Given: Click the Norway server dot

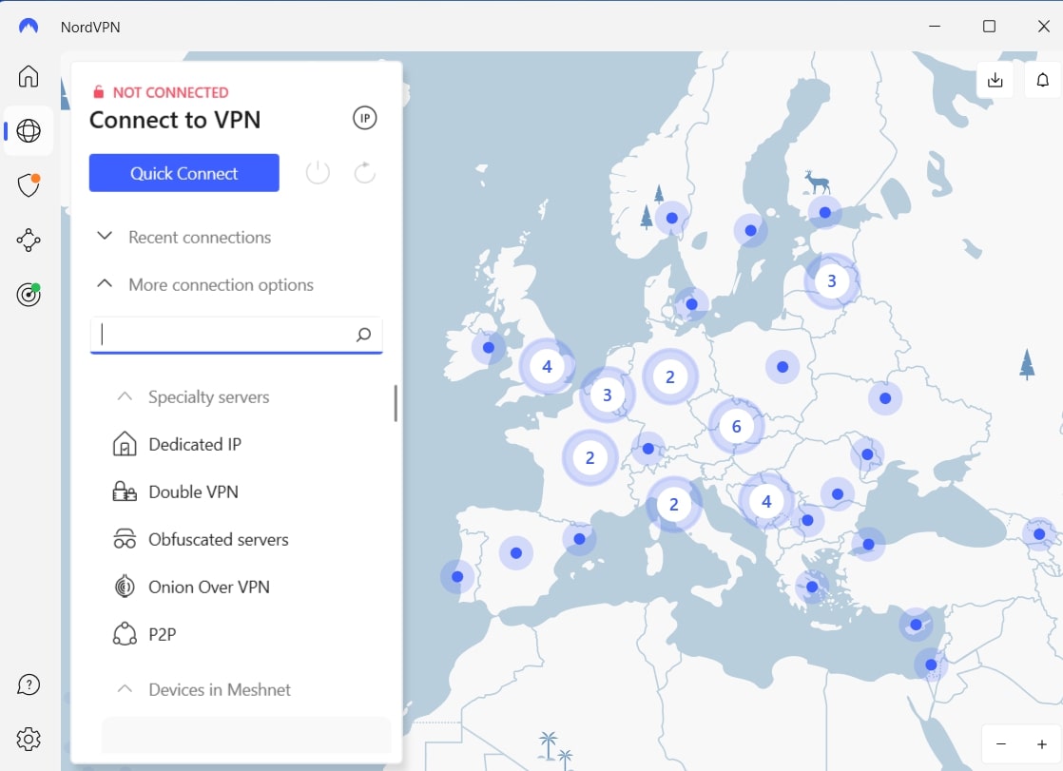Looking at the screenshot, I should click(672, 219).
